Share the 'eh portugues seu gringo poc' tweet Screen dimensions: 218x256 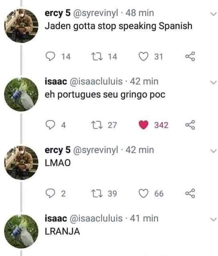(x=190, y=125)
